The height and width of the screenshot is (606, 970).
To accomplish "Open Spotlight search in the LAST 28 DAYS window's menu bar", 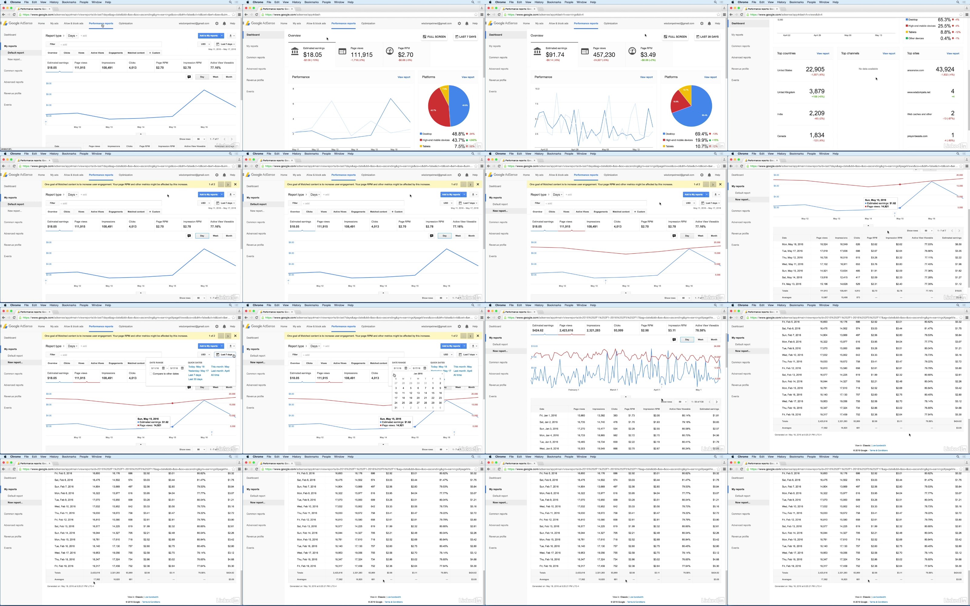I will [x=715, y=2].
